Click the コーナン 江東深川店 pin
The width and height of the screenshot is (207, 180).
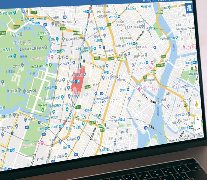tap(187, 90)
